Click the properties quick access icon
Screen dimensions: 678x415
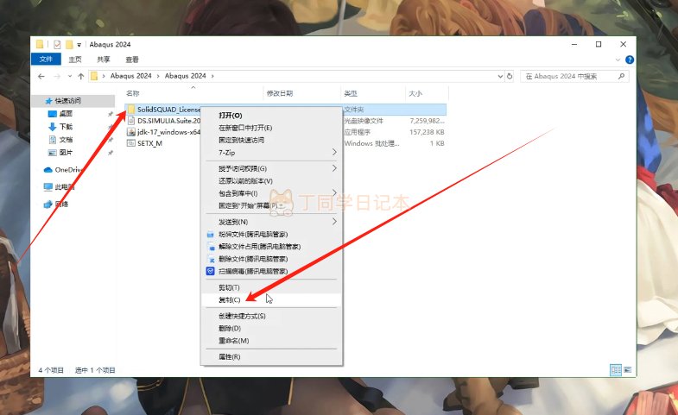point(57,44)
